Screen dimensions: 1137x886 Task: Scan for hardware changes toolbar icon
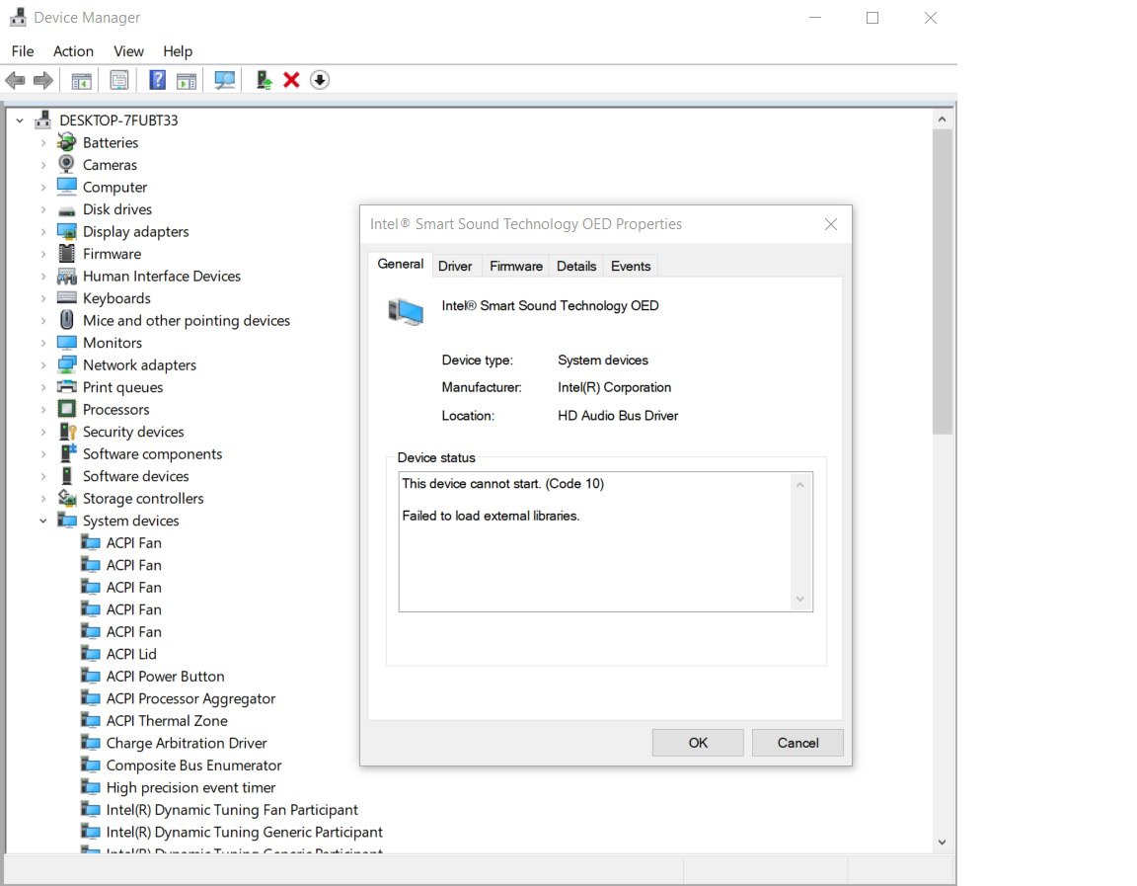tap(225, 80)
